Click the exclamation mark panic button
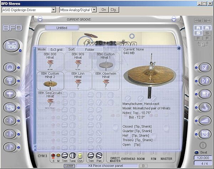Viewport: 214px width, 169px height. pos(203,145)
